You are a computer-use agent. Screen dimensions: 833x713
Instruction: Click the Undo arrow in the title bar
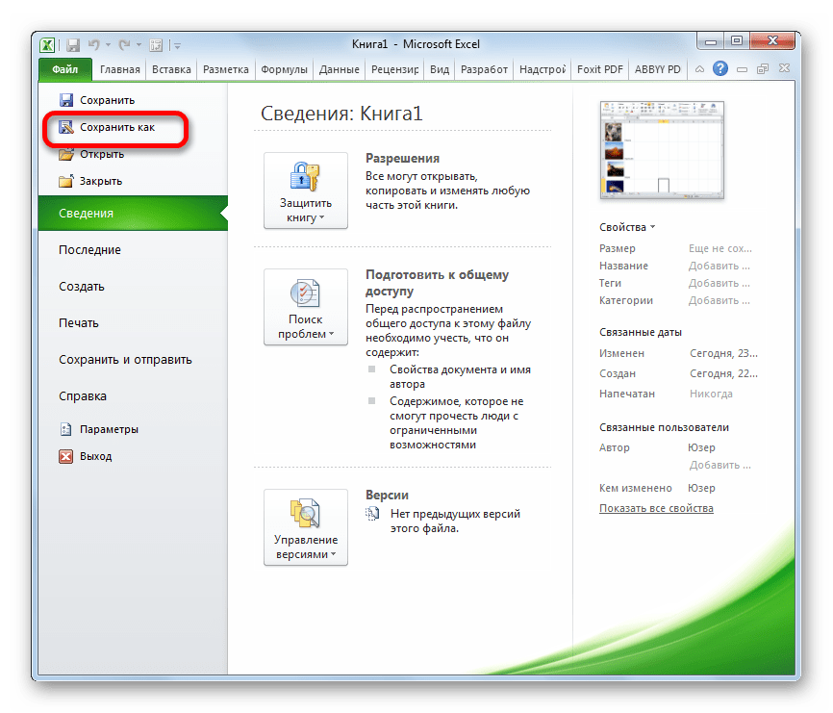[93, 44]
